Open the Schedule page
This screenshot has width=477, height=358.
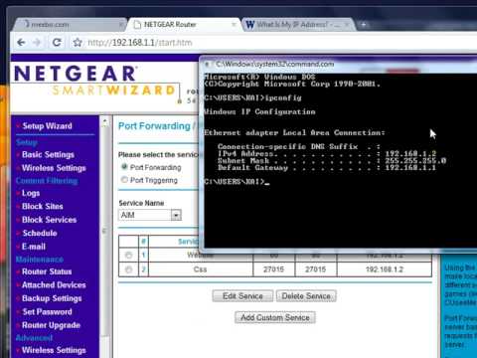click(x=40, y=233)
